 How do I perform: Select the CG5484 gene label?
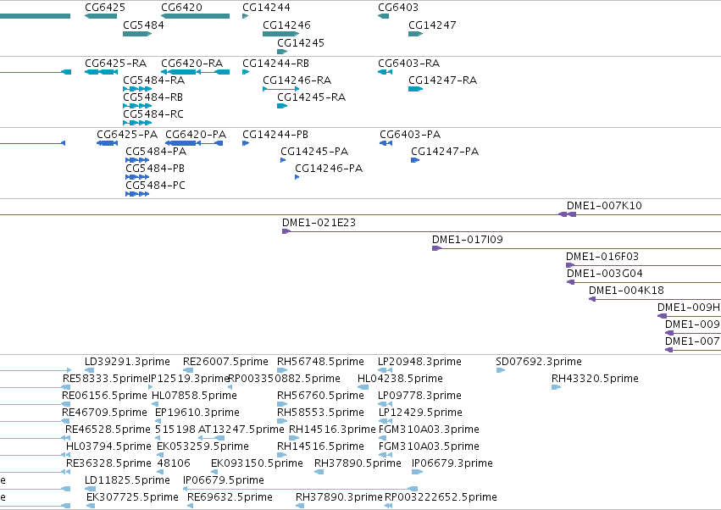click(x=143, y=25)
